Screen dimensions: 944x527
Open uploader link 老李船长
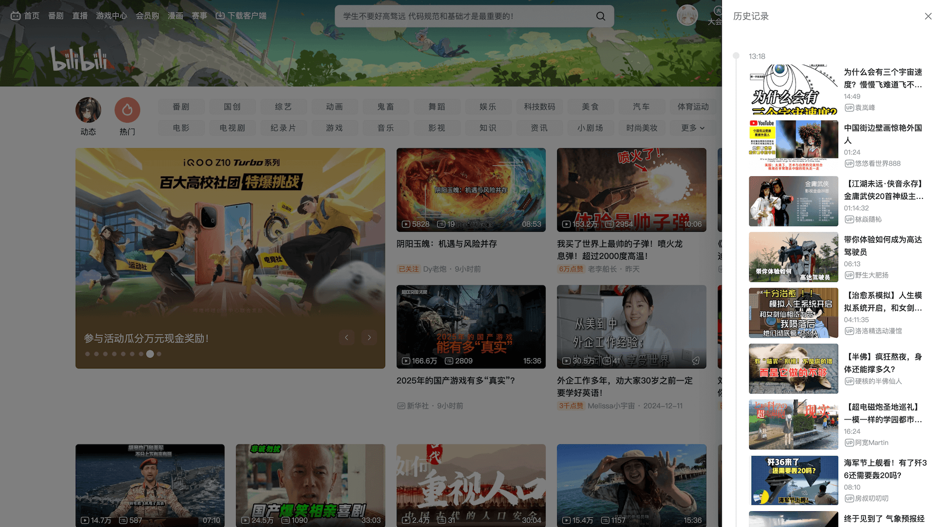tap(602, 269)
